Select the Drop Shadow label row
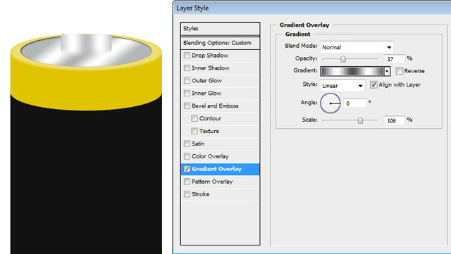Screen dimensions: 451x254 [x=210, y=55]
